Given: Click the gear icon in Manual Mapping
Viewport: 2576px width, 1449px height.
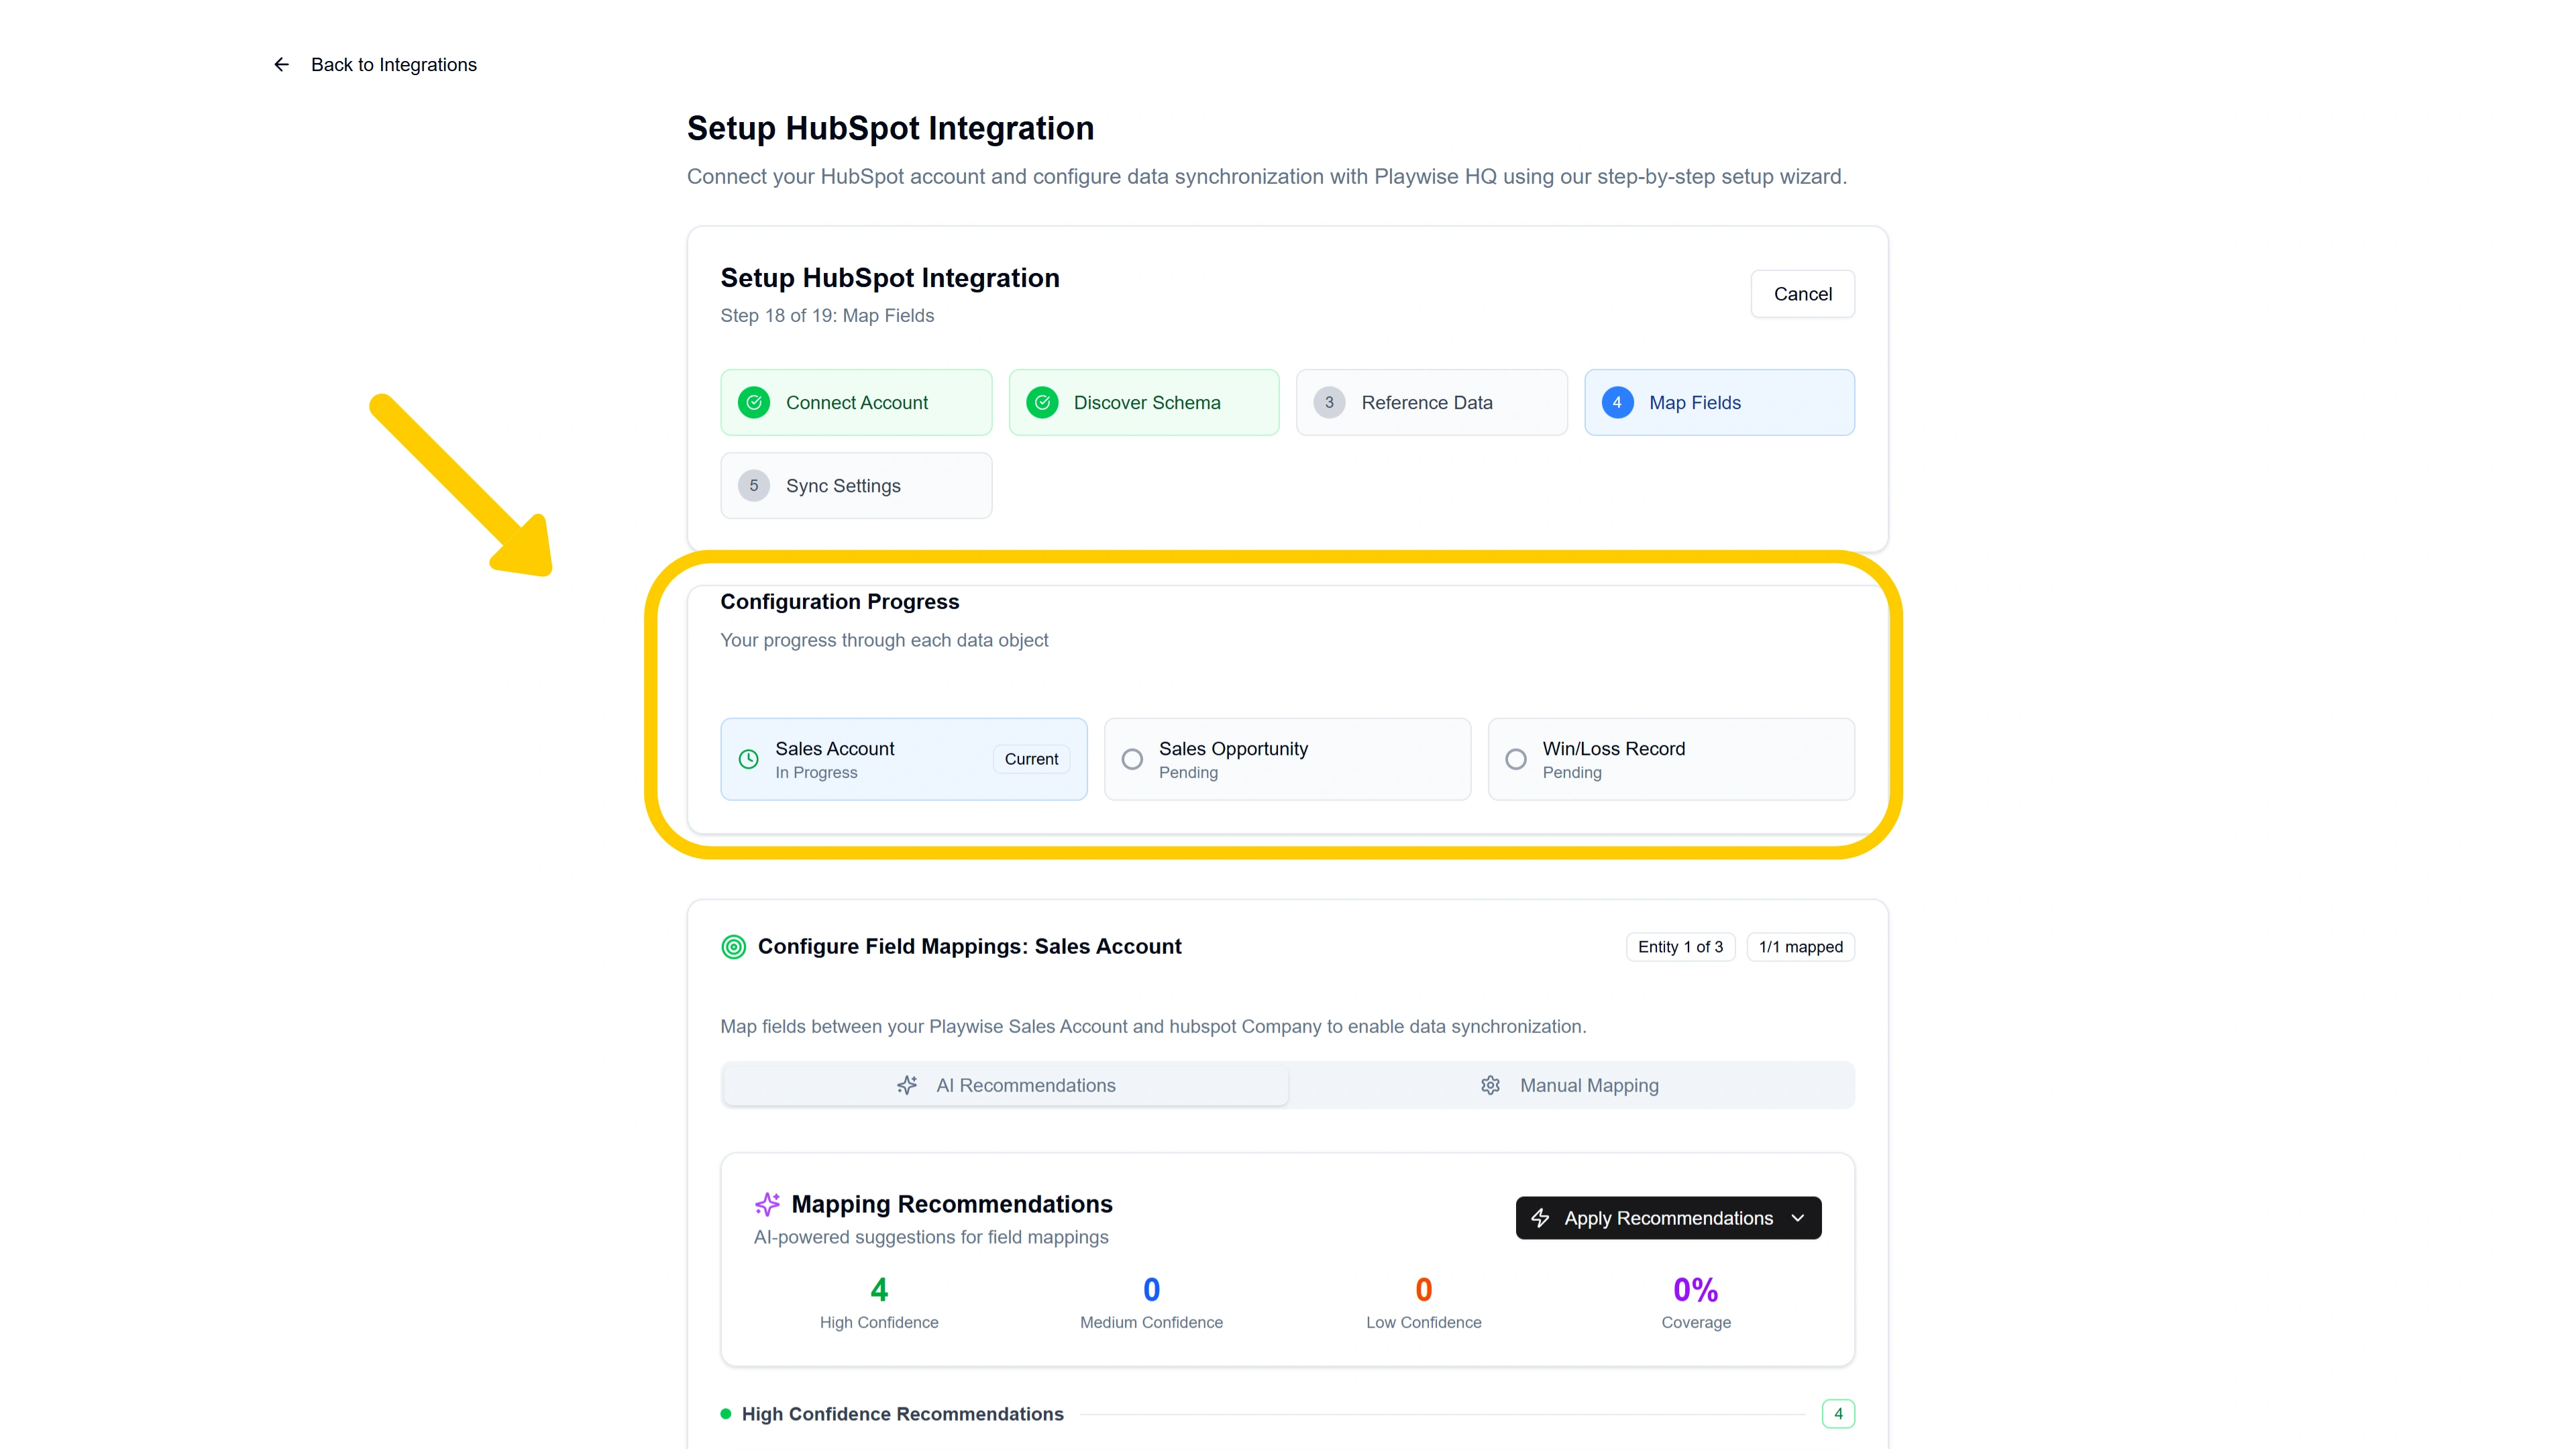Looking at the screenshot, I should (1490, 1085).
